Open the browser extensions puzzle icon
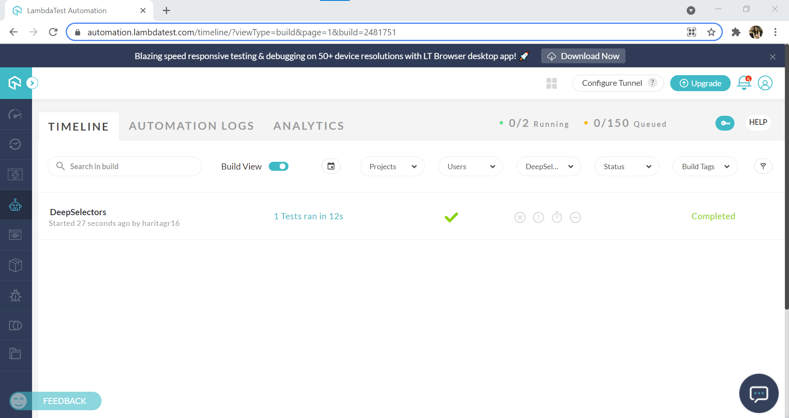Viewport: 789px width, 418px height. pos(736,32)
